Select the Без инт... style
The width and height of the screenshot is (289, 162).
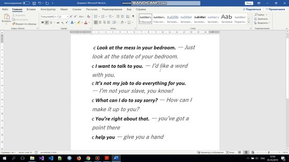coord(159,19)
